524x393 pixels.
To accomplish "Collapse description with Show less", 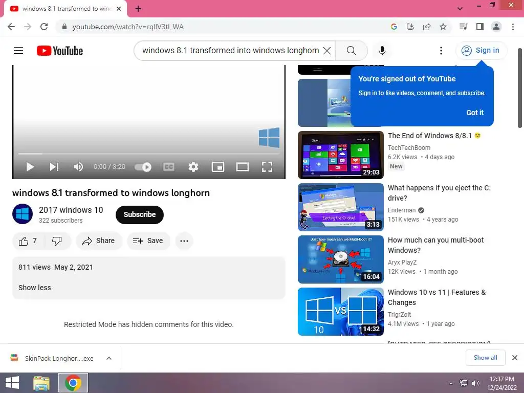I will (x=35, y=288).
